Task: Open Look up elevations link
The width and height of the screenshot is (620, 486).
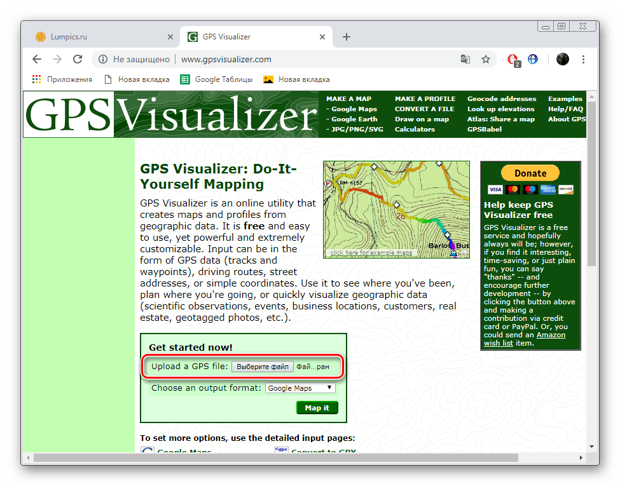Action: (x=500, y=109)
